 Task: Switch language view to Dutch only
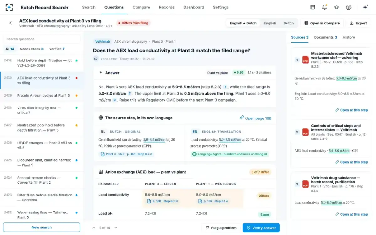pyautogui.click(x=289, y=23)
